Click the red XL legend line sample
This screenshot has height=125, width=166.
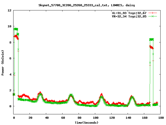(x=153, y=13)
